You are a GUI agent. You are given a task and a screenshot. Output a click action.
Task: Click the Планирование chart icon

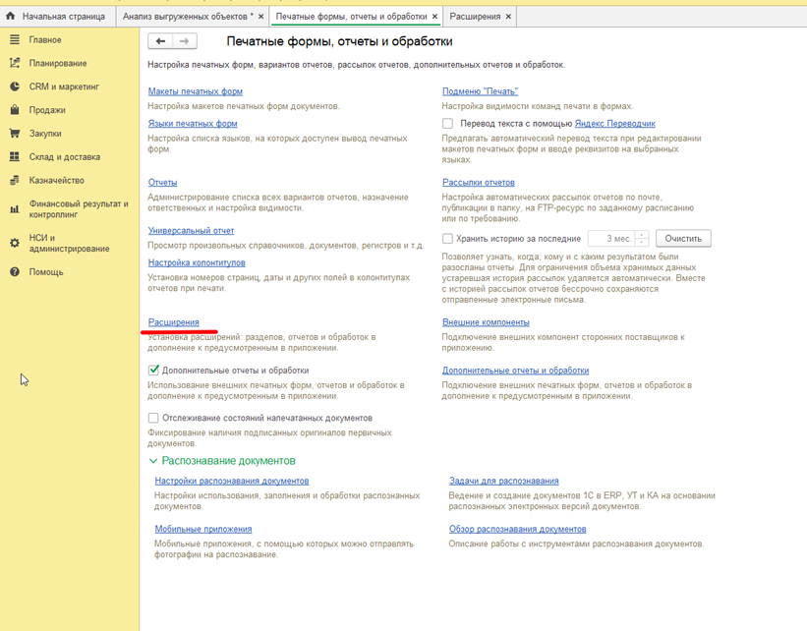15,63
